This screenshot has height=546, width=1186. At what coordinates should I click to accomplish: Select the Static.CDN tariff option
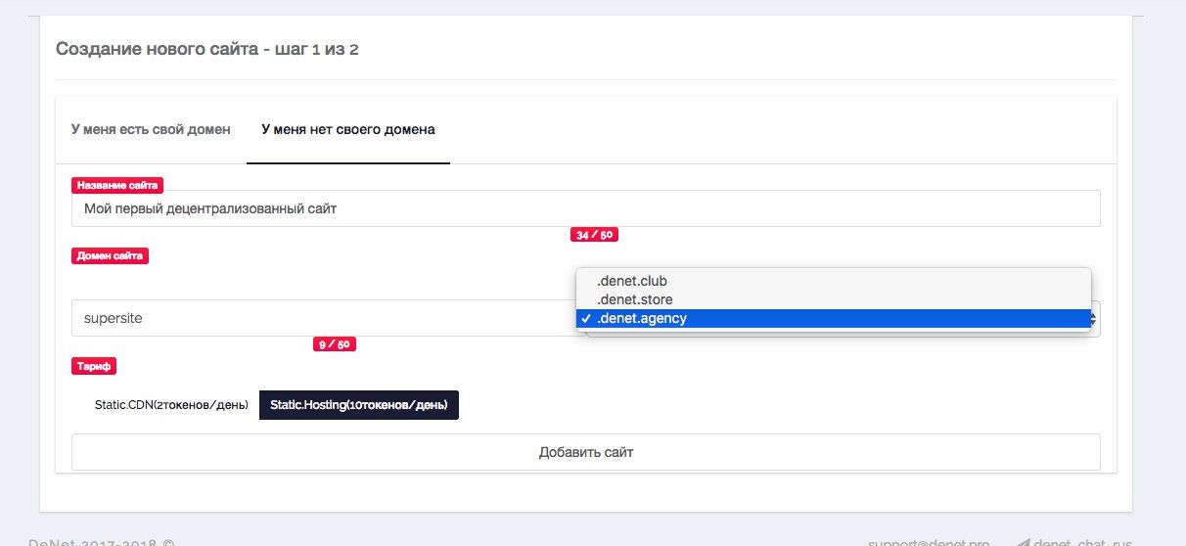click(164, 405)
